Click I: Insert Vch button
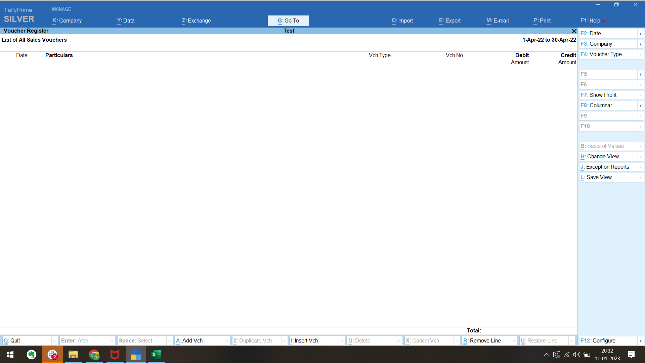This screenshot has width=645, height=363. (x=314, y=341)
